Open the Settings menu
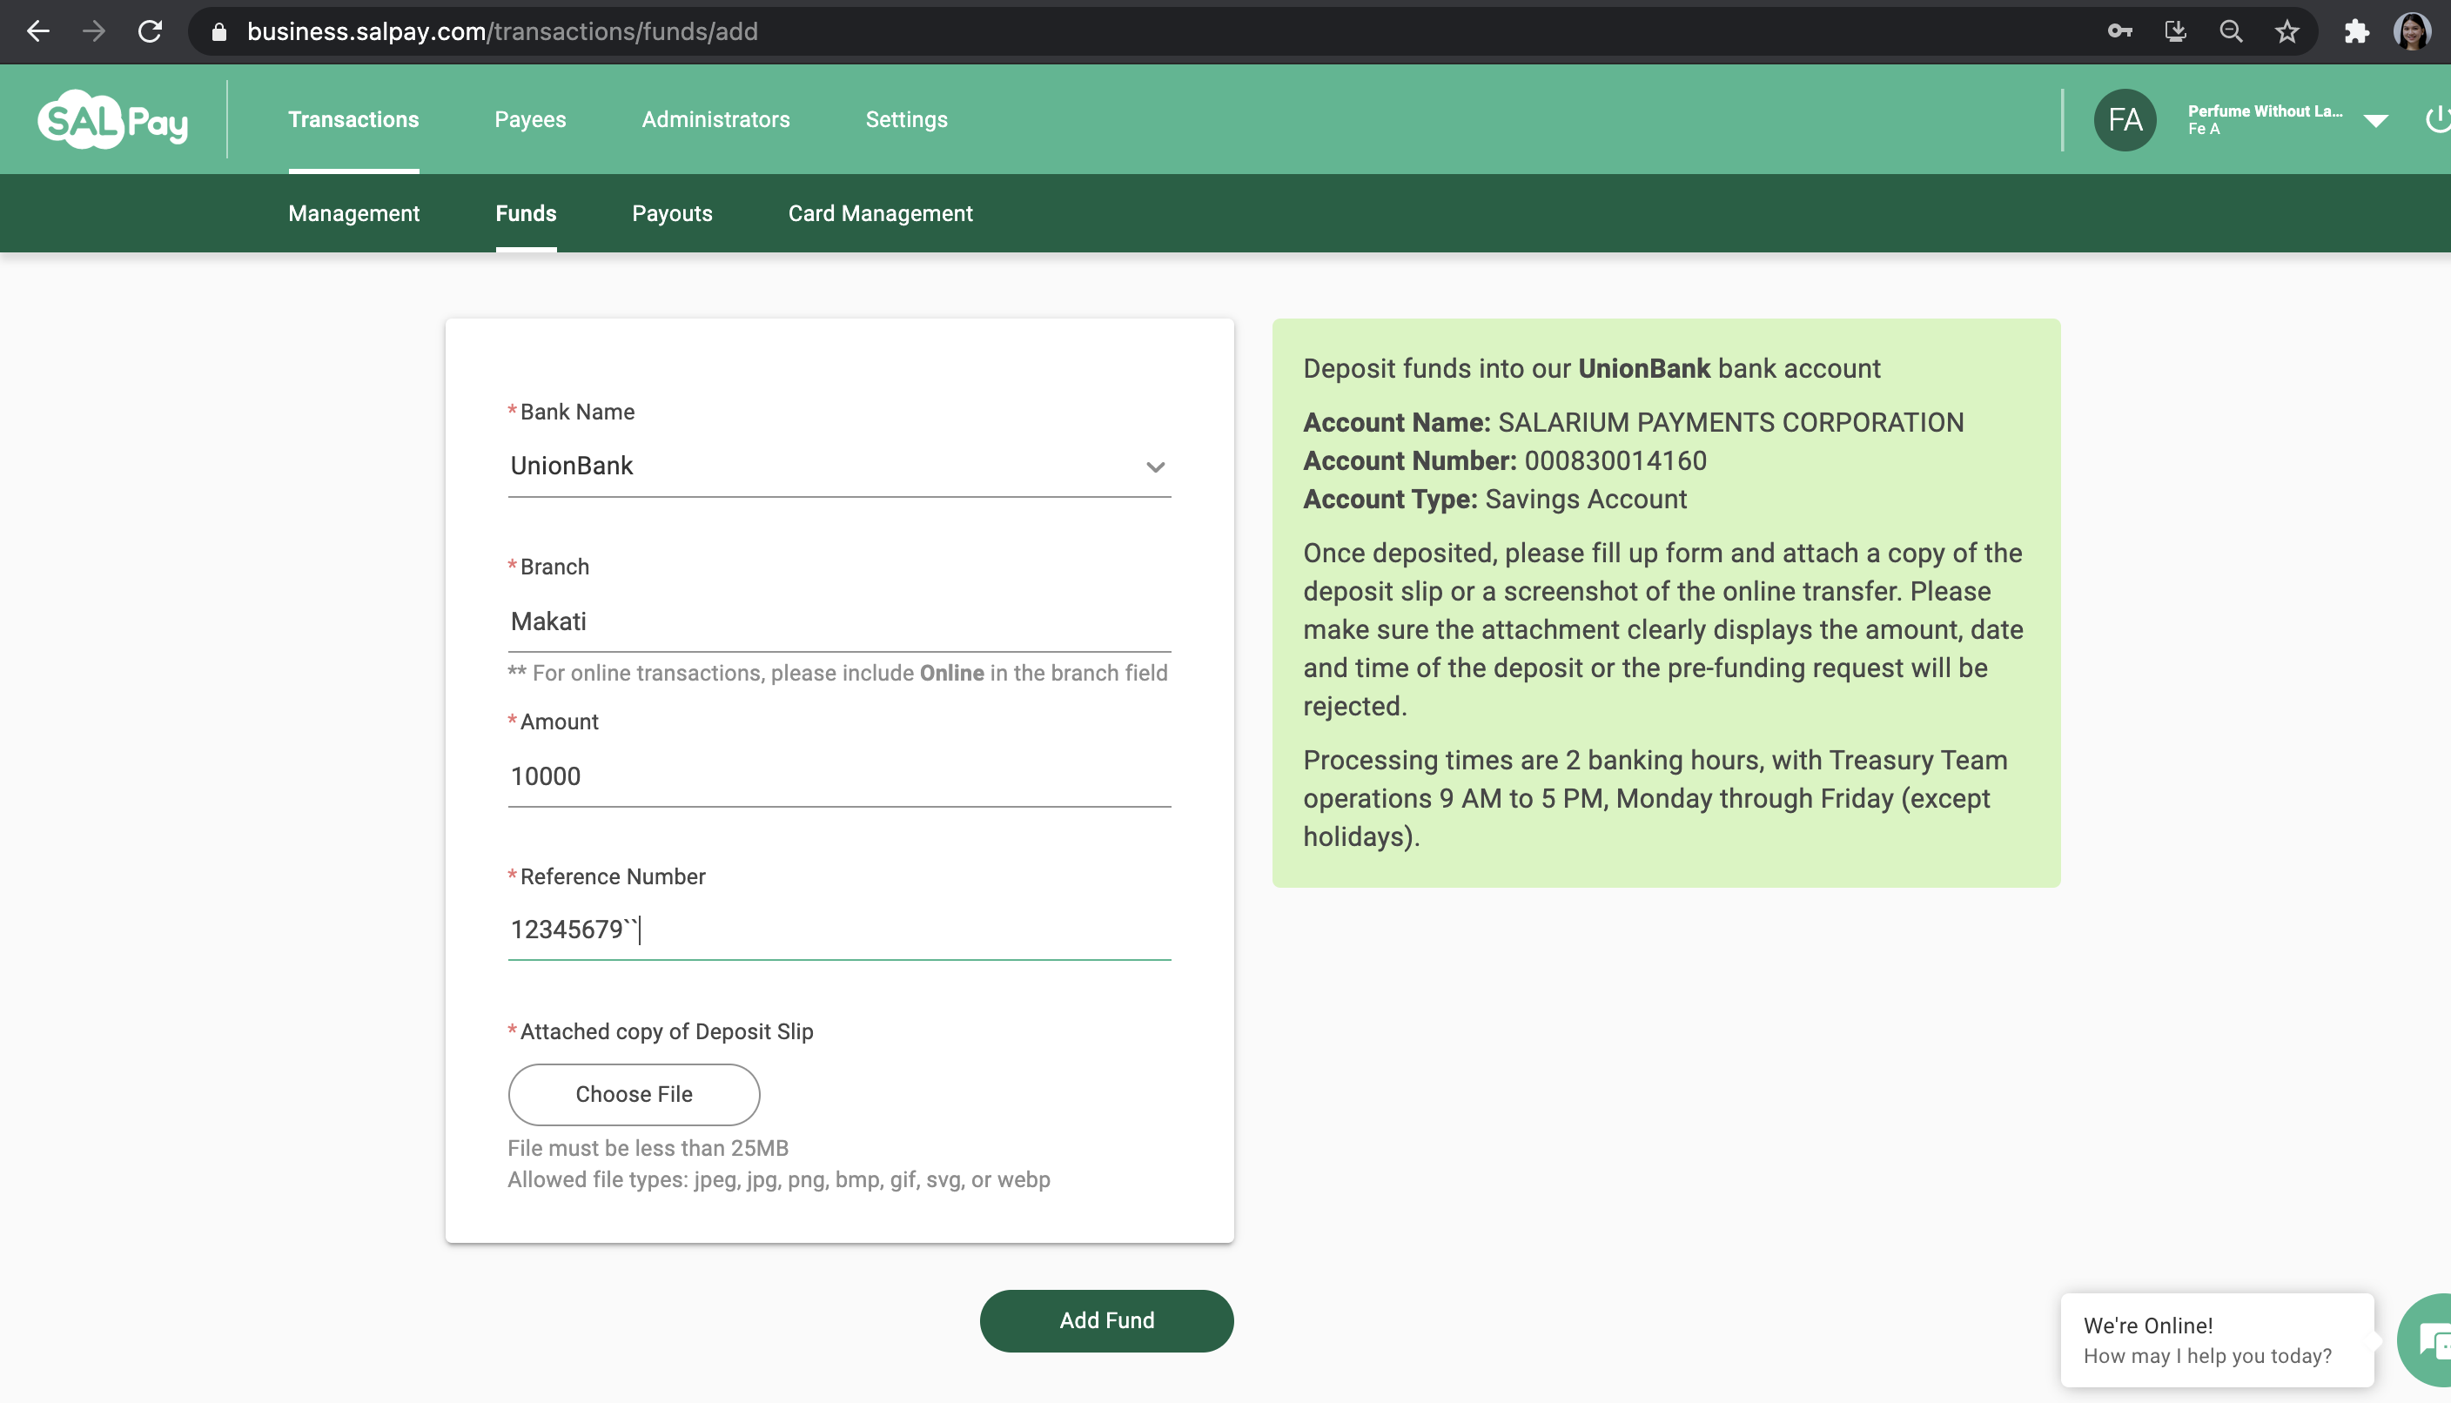The image size is (2451, 1403). pos(906,119)
